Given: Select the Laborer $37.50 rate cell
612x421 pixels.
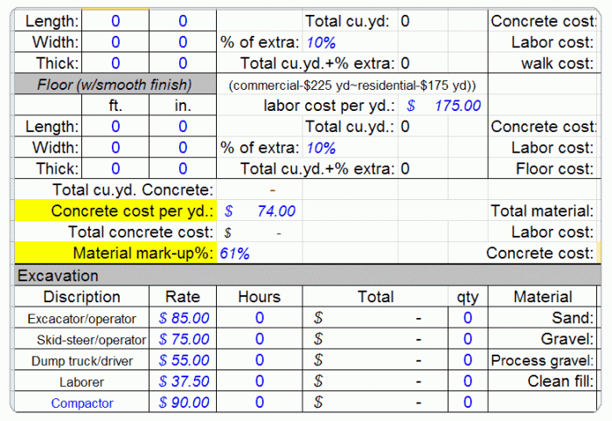Looking at the screenshot, I should 184,381.
